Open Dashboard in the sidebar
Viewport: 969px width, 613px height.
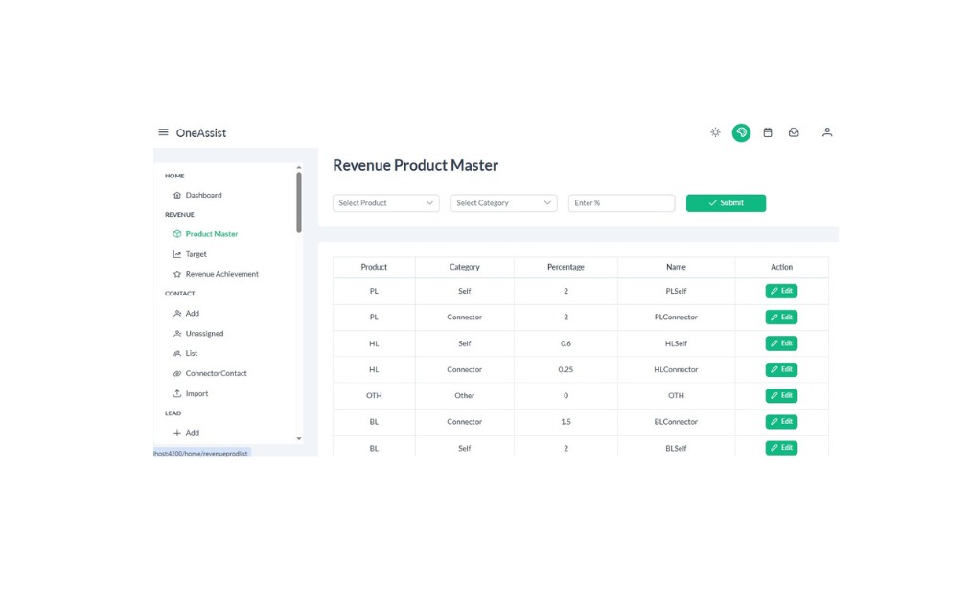click(203, 195)
